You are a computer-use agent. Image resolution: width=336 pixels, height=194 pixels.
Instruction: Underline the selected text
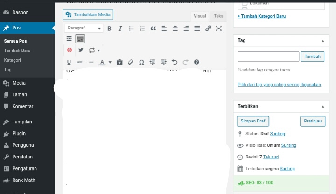[x=69, y=62]
